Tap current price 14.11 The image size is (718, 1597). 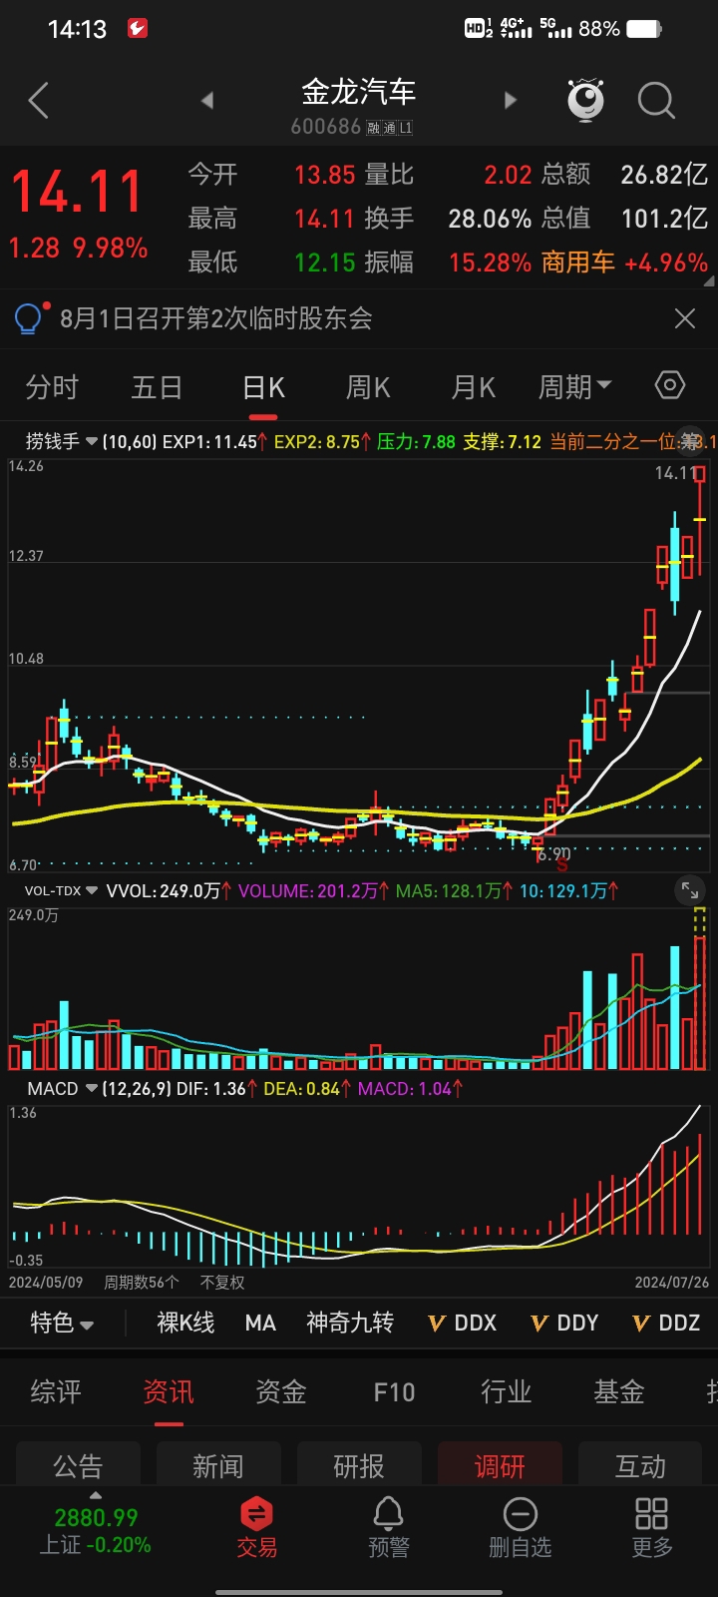coord(78,192)
